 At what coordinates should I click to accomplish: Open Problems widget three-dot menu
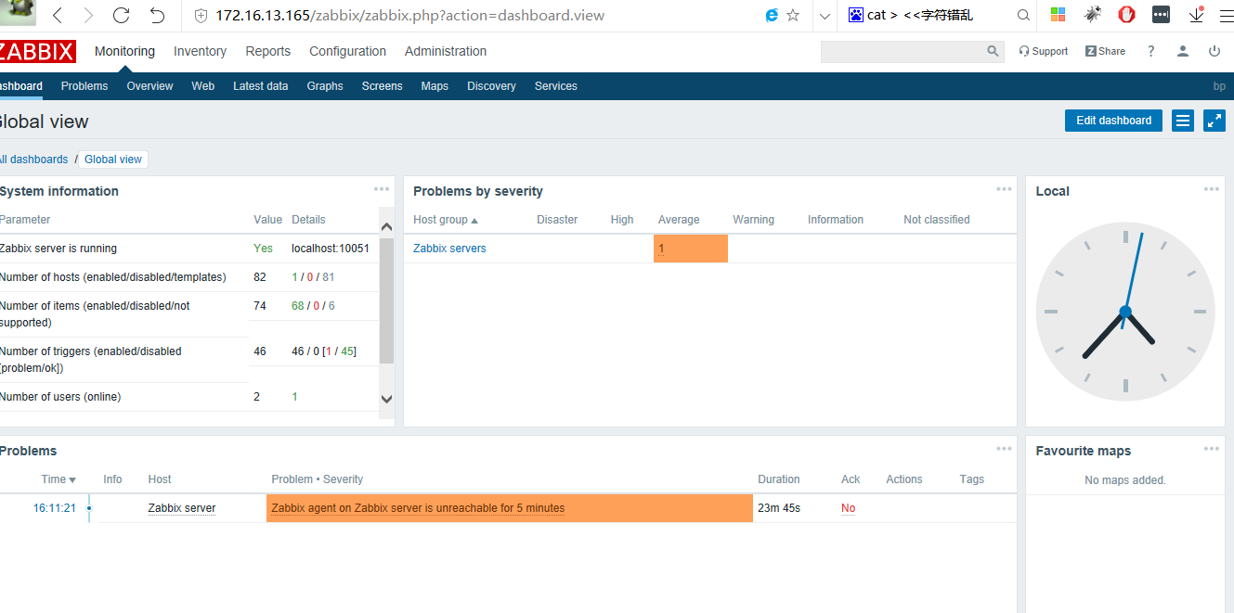coord(1004,449)
